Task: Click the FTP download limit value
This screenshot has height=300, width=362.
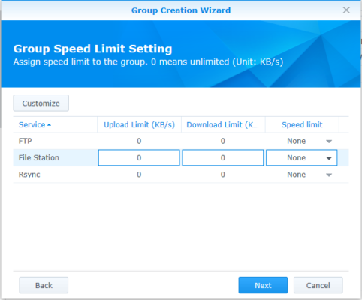Action: coord(223,141)
